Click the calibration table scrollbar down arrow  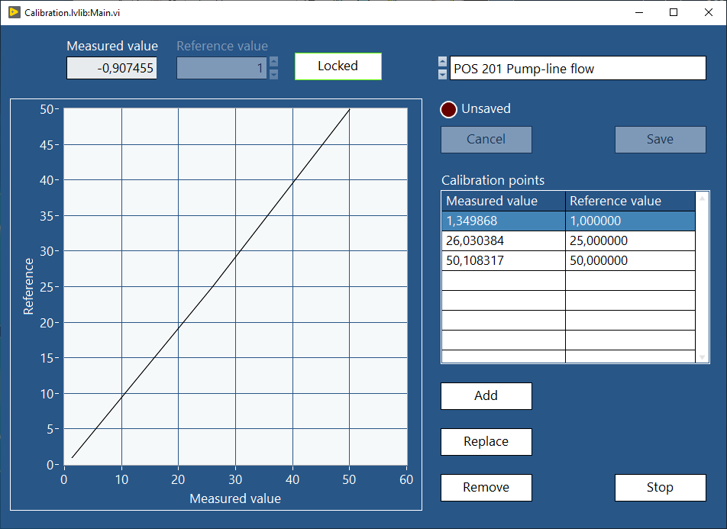702,356
